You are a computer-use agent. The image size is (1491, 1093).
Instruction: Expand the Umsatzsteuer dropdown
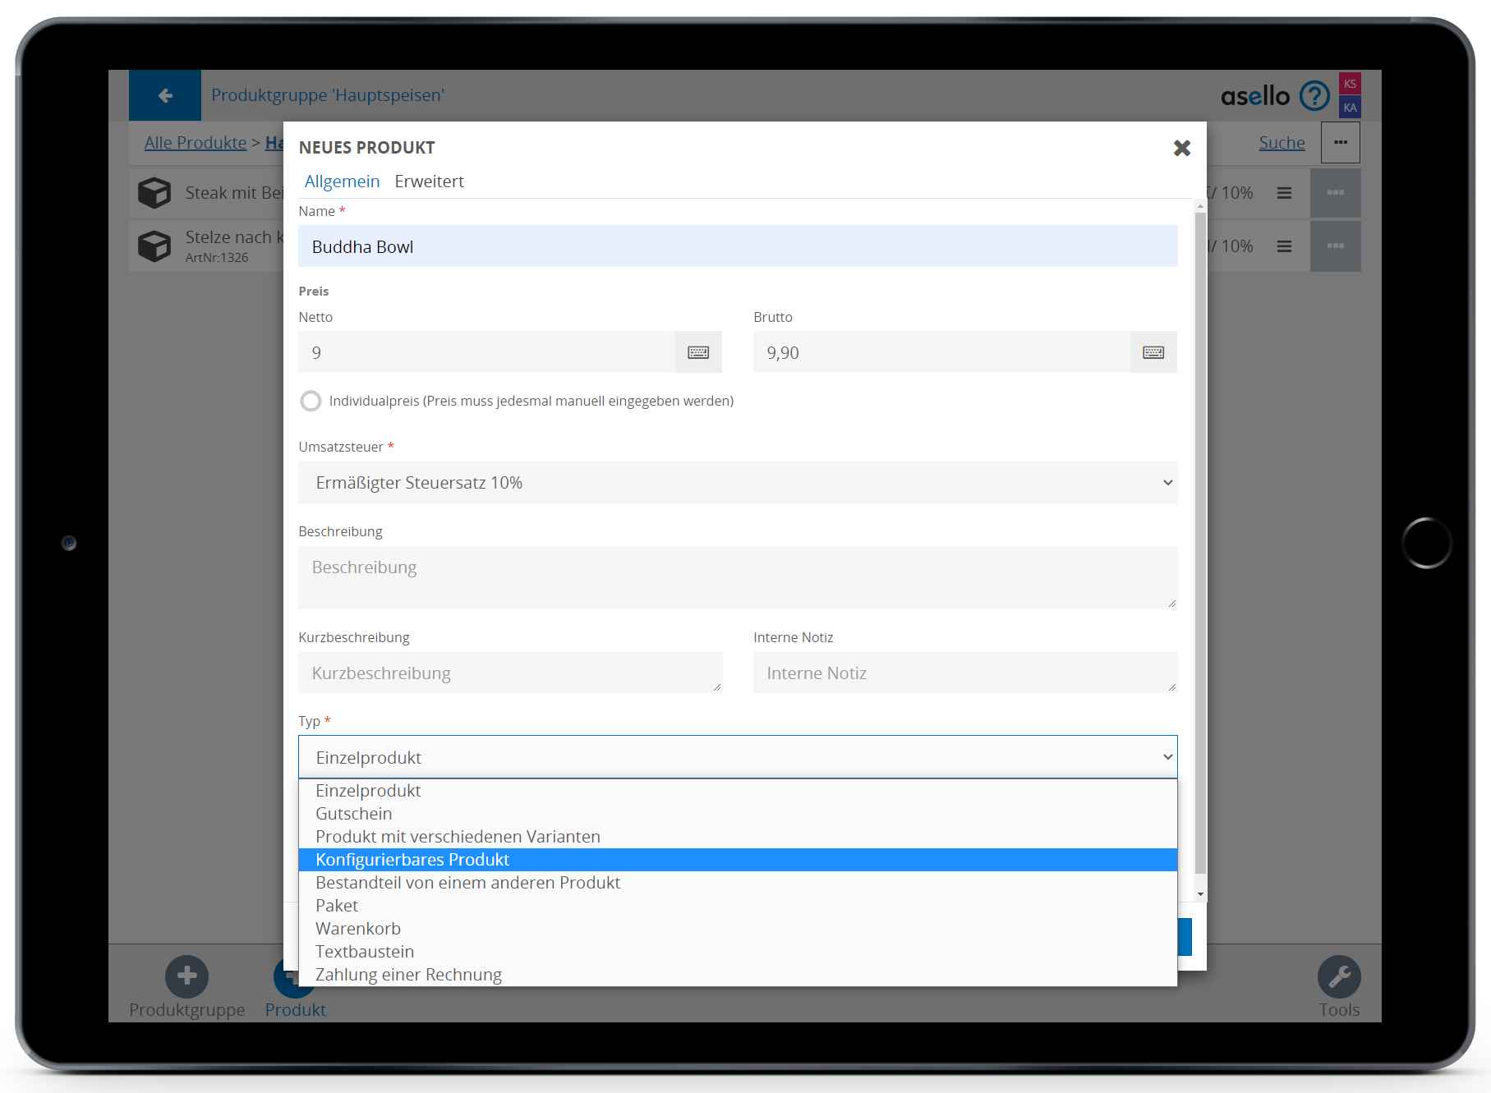[x=737, y=483]
